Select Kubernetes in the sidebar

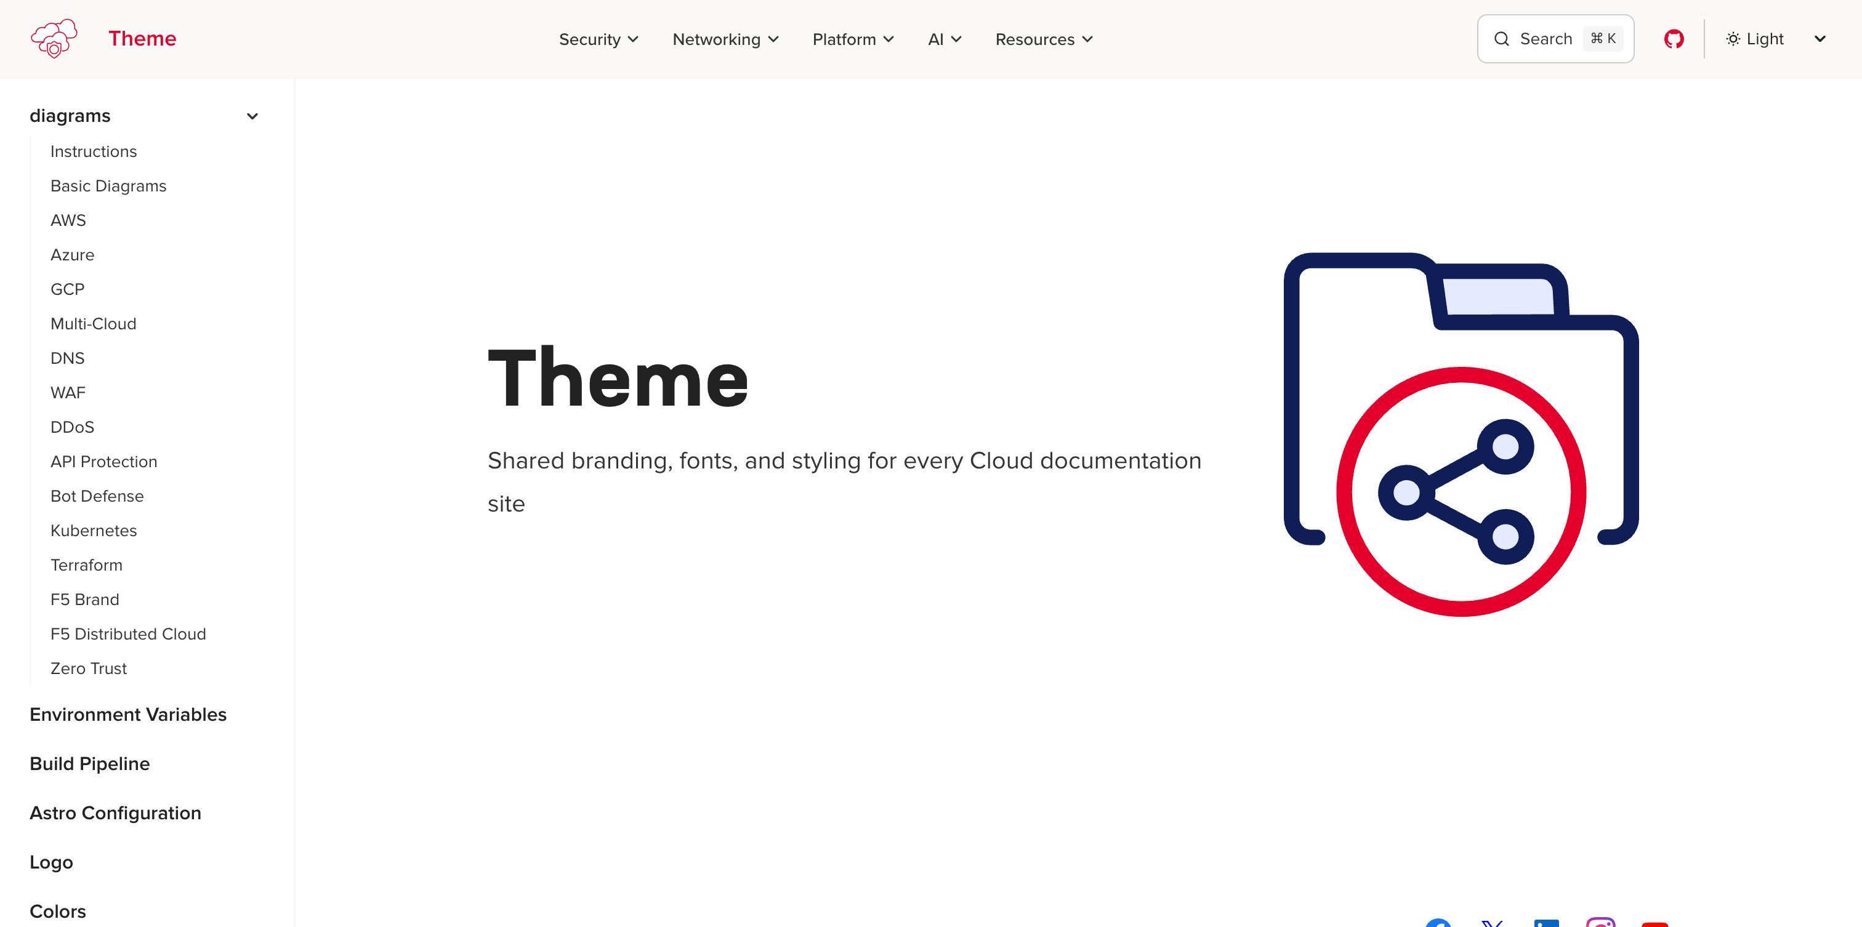pos(93,531)
